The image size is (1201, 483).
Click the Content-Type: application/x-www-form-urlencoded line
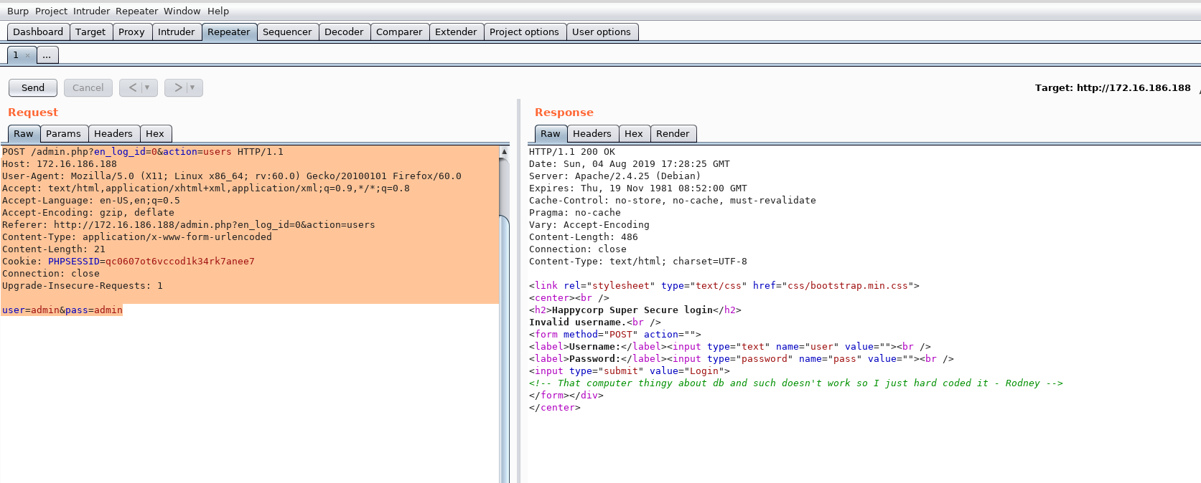[137, 237]
